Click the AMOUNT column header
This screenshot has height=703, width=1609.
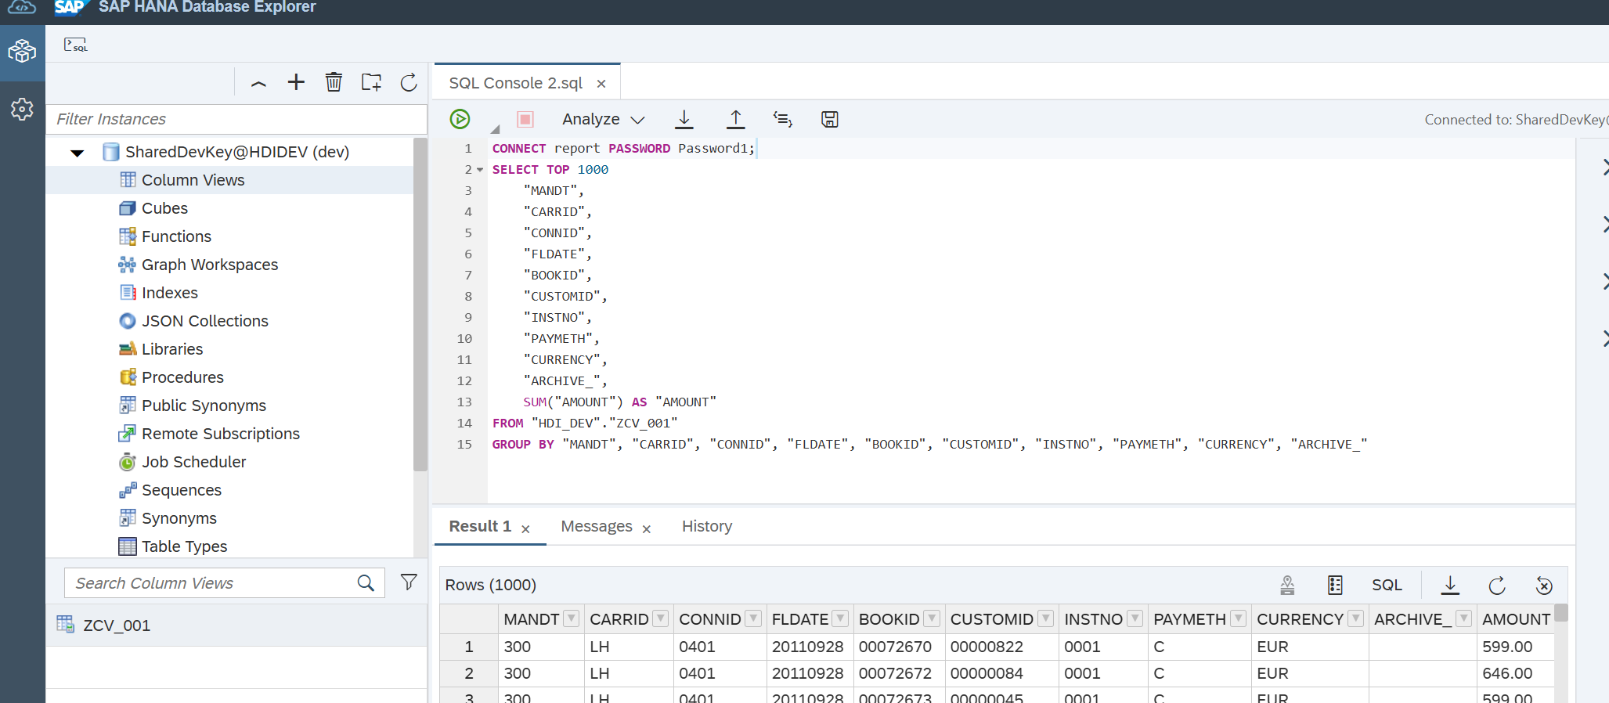[1516, 619]
